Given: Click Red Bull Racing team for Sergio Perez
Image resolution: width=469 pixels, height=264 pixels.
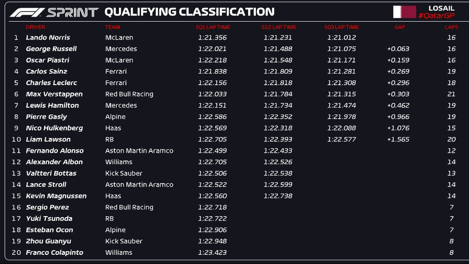Looking at the screenshot, I should [x=129, y=207].
